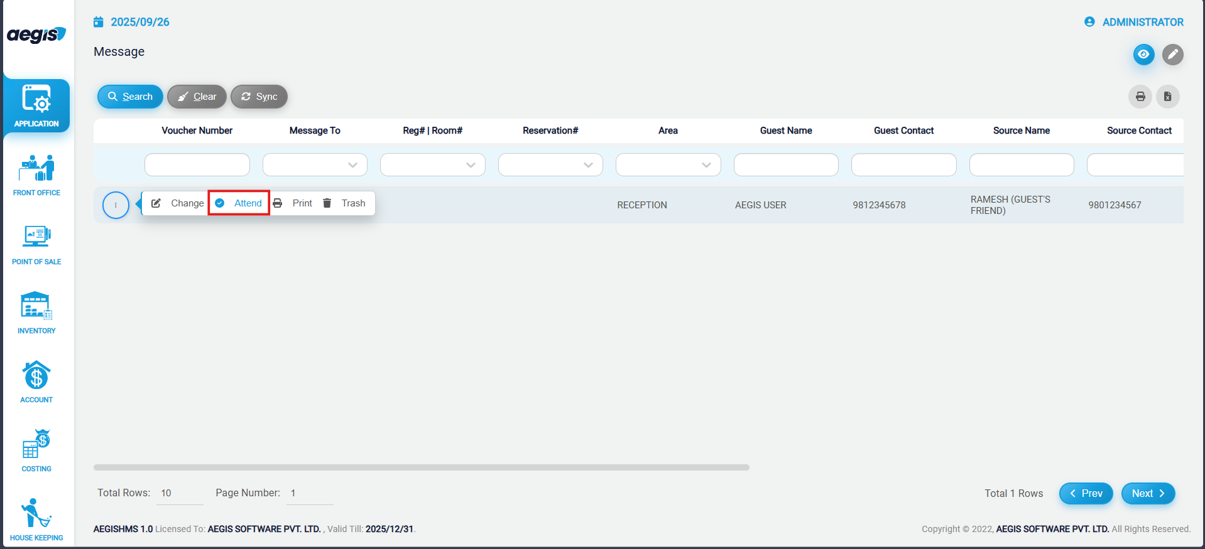Toggle the eye view mode button
Viewport: 1205px width, 549px height.
1143,55
